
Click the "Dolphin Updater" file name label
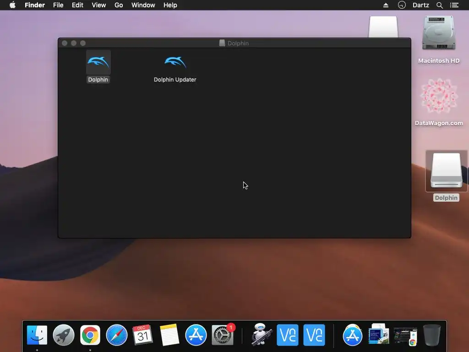pyautogui.click(x=175, y=80)
